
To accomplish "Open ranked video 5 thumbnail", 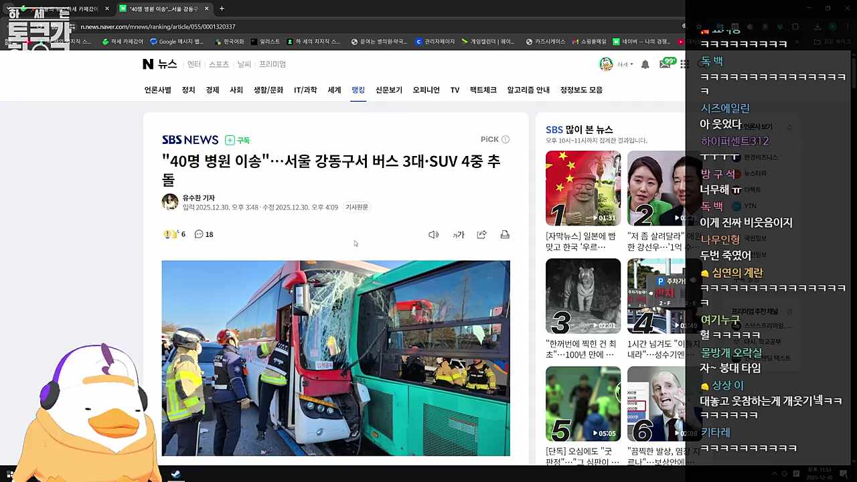I will (583, 404).
